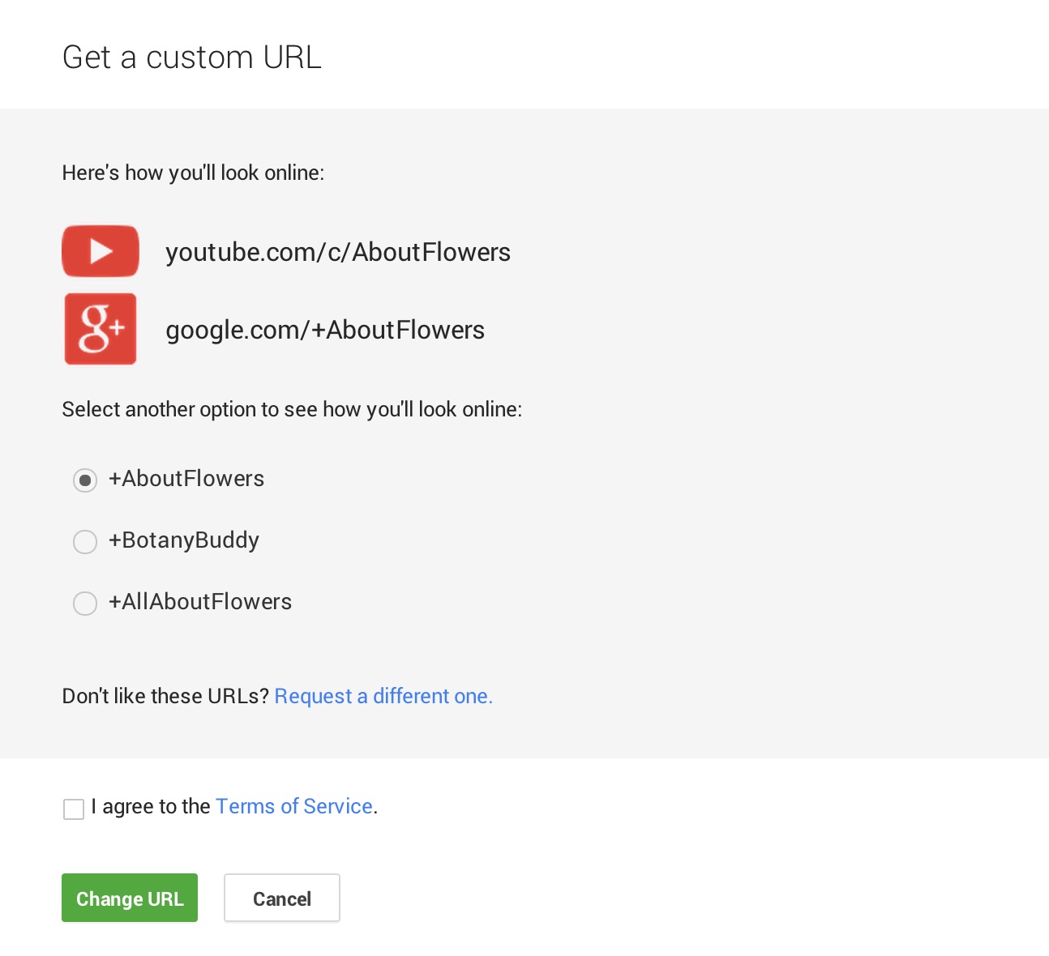Screen dimensions: 1049x956
Task: Open the Terms of Service link
Action: (293, 806)
